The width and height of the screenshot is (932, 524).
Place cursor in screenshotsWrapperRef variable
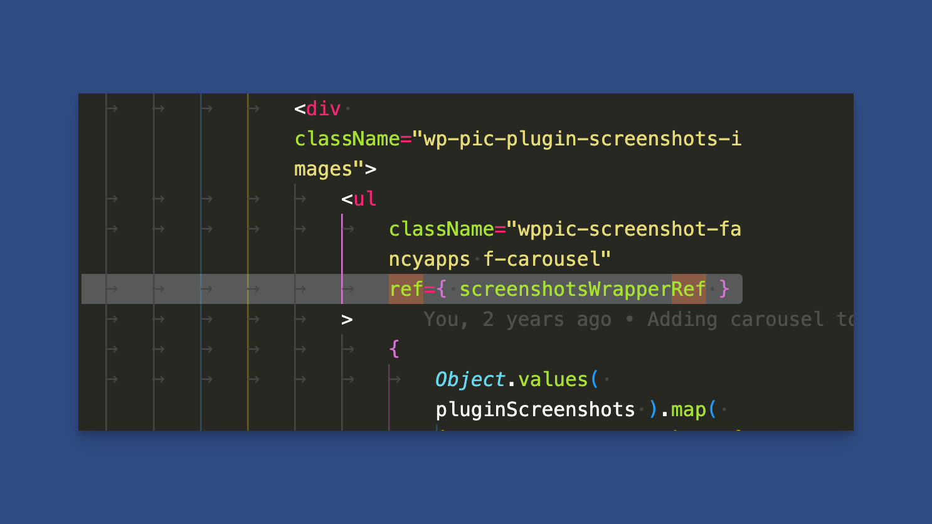[583, 290]
